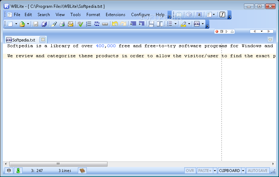Click the Save floppy disk icon

[x=36, y=24]
